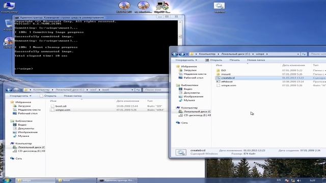Go forward in the winpe Explorer window
The image size is (326, 183).
182,54
